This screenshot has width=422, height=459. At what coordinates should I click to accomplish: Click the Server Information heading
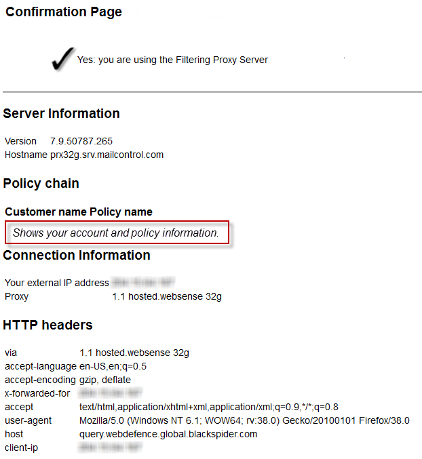[61, 113]
